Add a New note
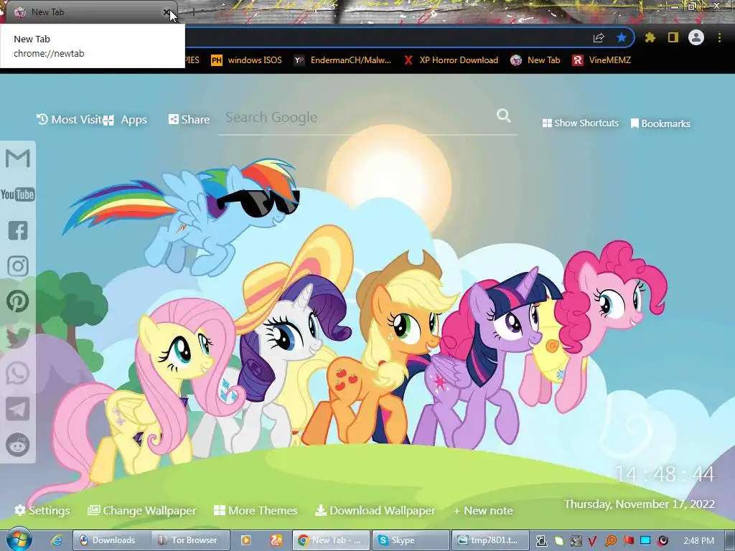 click(x=483, y=510)
